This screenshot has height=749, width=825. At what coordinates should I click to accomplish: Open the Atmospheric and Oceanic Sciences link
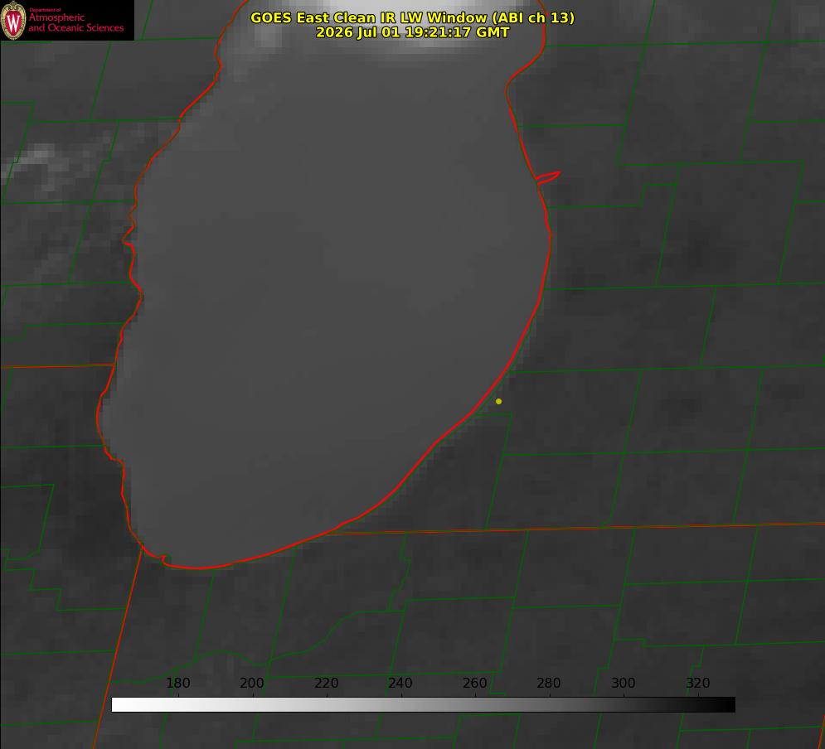pos(75,22)
